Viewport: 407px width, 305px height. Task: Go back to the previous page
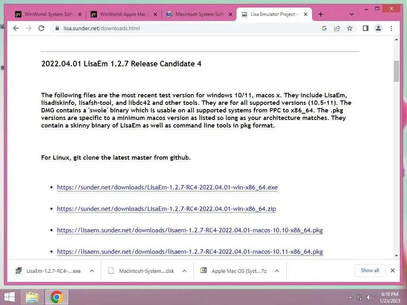click(x=16, y=28)
